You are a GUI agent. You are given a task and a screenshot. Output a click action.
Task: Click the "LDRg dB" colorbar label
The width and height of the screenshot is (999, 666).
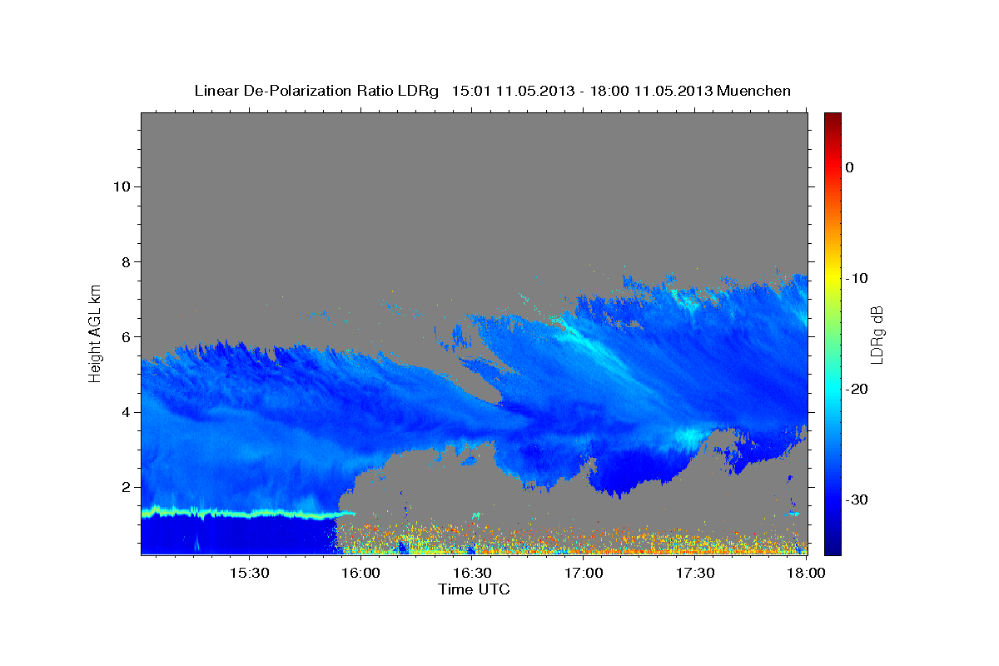[x=876, y=334]
